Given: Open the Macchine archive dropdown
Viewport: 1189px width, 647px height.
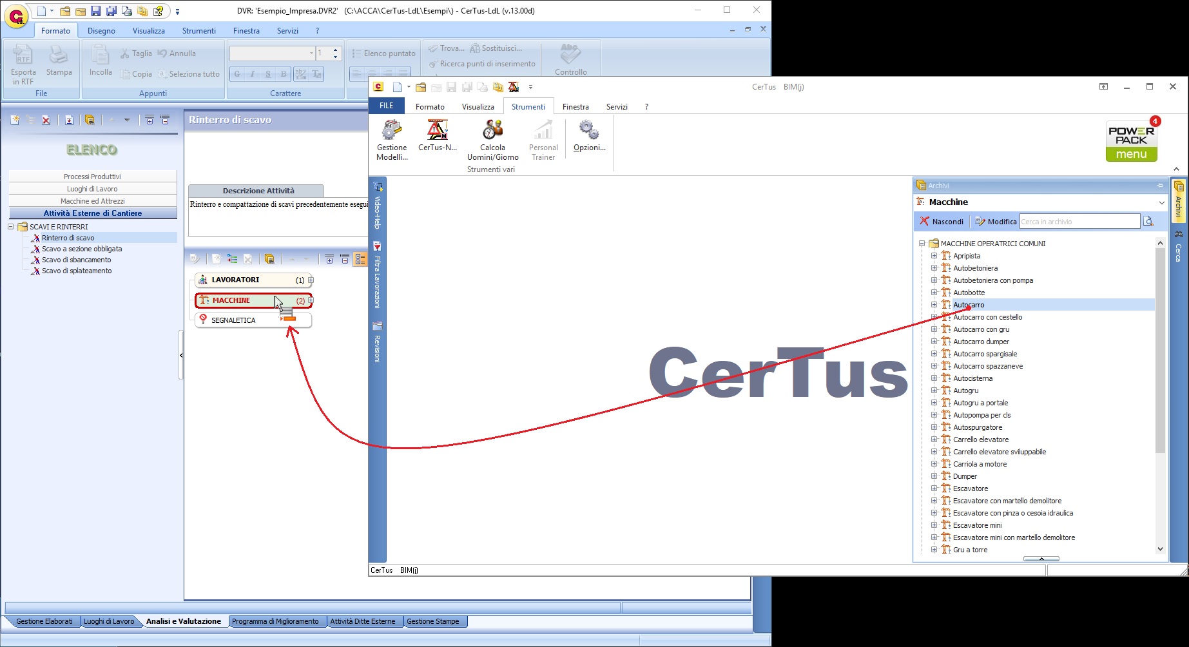Looking at the screenshot, I should pyautogui.click(x=1161, y=202).
